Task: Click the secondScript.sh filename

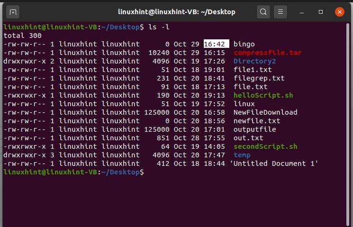Action: [x=265, y=146]
